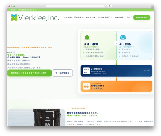161x136 pixels.
Task: Click the orange hero tagline about 宮城
Action: click(x=32, y=48)
